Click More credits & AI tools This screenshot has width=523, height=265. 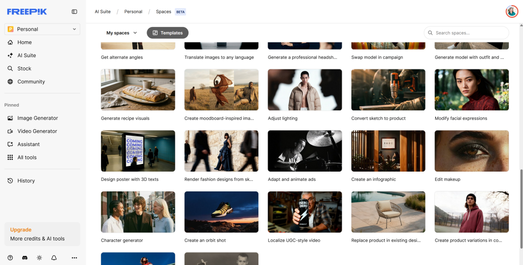tap(37, 238)
